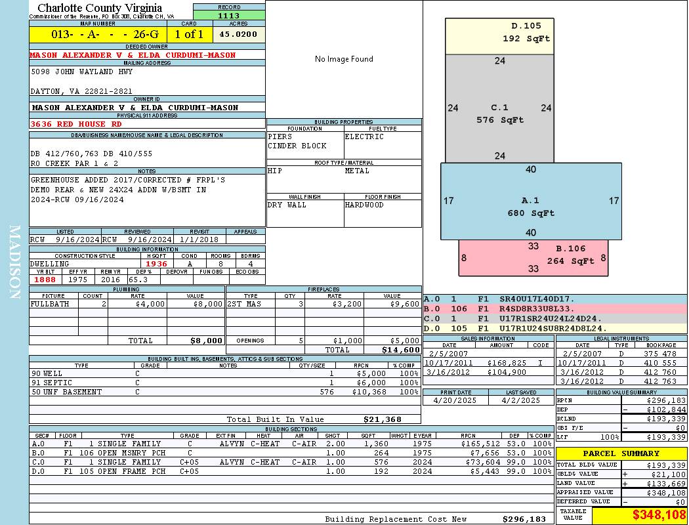689x525 pixels.
Task: Click RO CREEK PAR 1 & 2 text
Action: [x=74, y=163]
